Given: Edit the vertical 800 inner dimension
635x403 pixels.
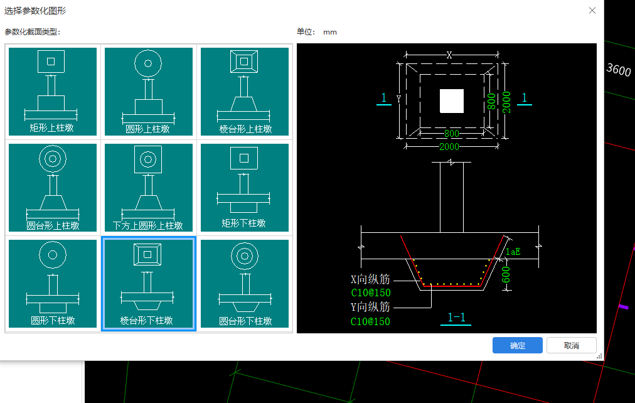Looking at the screenshot, I should tap(491, 101).
